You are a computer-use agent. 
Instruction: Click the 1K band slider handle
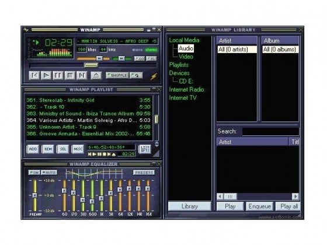[x=102, y=198]
